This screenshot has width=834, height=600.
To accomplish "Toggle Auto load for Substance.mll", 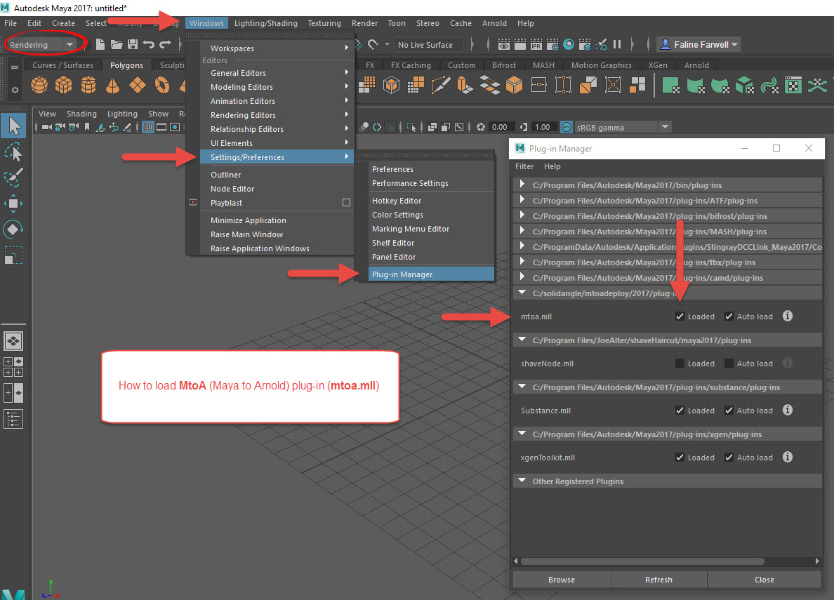I will [729, 410].
